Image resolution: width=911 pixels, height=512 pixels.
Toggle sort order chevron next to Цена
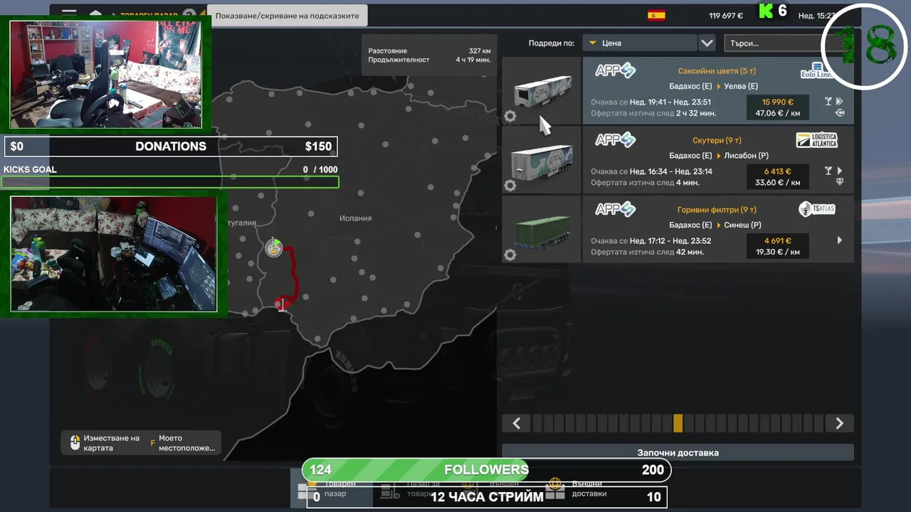(x=707, y=43)
